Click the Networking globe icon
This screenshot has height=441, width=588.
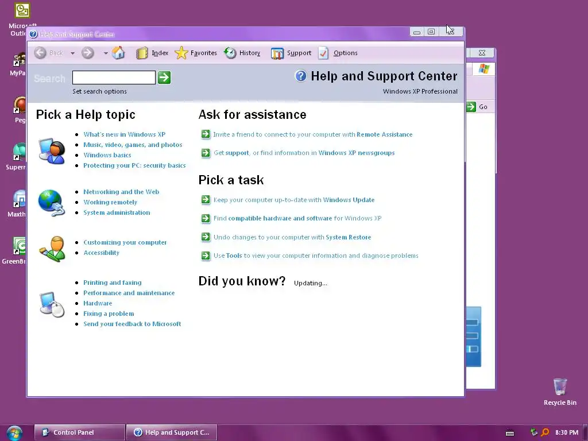[51, 203]
